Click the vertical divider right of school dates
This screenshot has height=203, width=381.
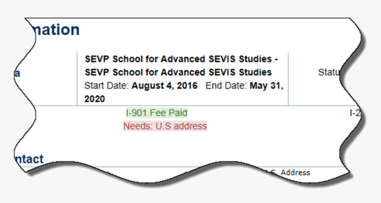pyautogui.click(x=288, y=79)
